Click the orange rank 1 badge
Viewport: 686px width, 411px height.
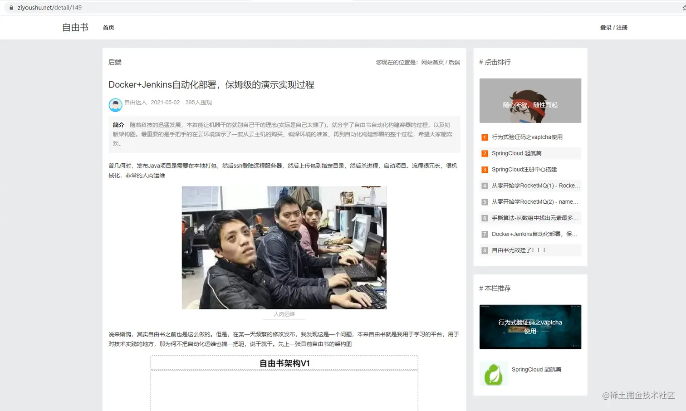[x=484, y=137]
